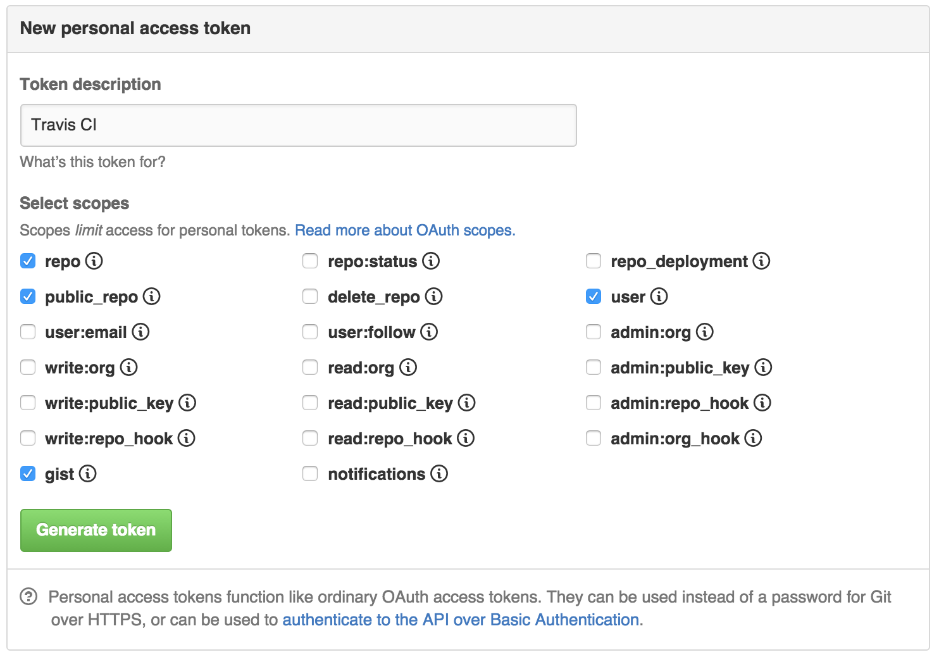Image resolution: width=939 pixels, height=657 pixels.
Task: Show info for repo_deployment scope
Action: (x=761, y=261)
